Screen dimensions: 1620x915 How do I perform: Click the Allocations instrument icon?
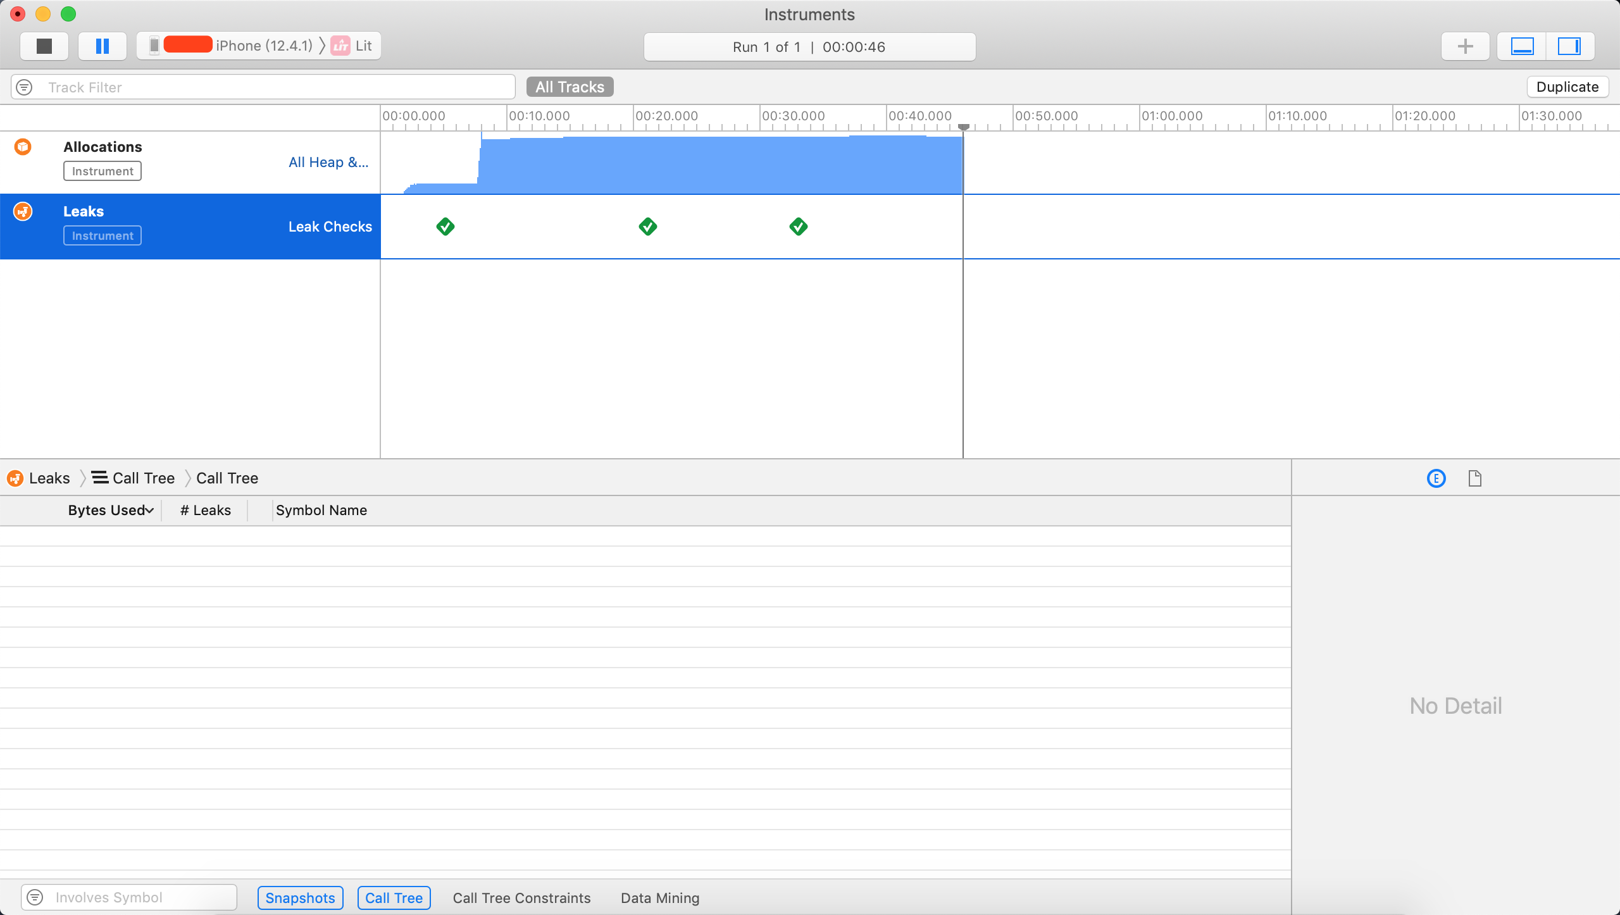23,147
